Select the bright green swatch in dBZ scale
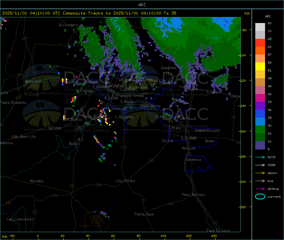This screenshot has height=240, width=284. [x=260, y=129]
